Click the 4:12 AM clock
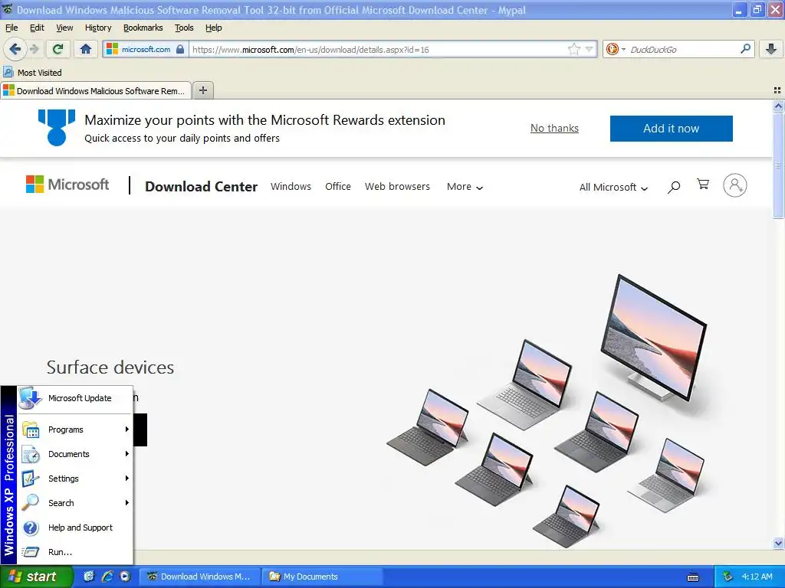The width and height of the screenshot is (785, 588). click(757, 577)
